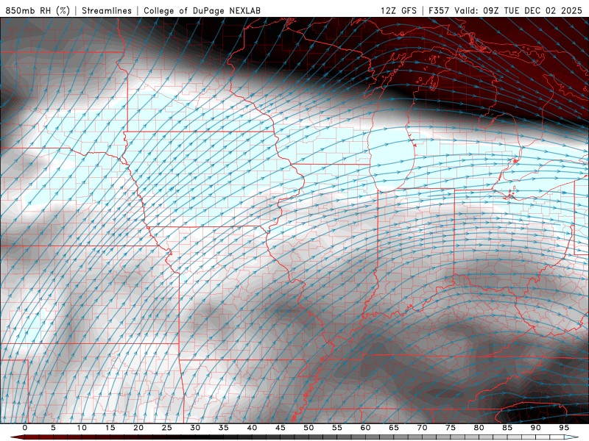Image resolution: width=589 pixels, height=441 pixels.
Task: Select the 10 value on the color scale
Action: pos(82,428)
